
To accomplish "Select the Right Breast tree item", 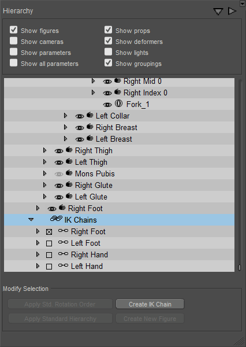I will (117, 127).
